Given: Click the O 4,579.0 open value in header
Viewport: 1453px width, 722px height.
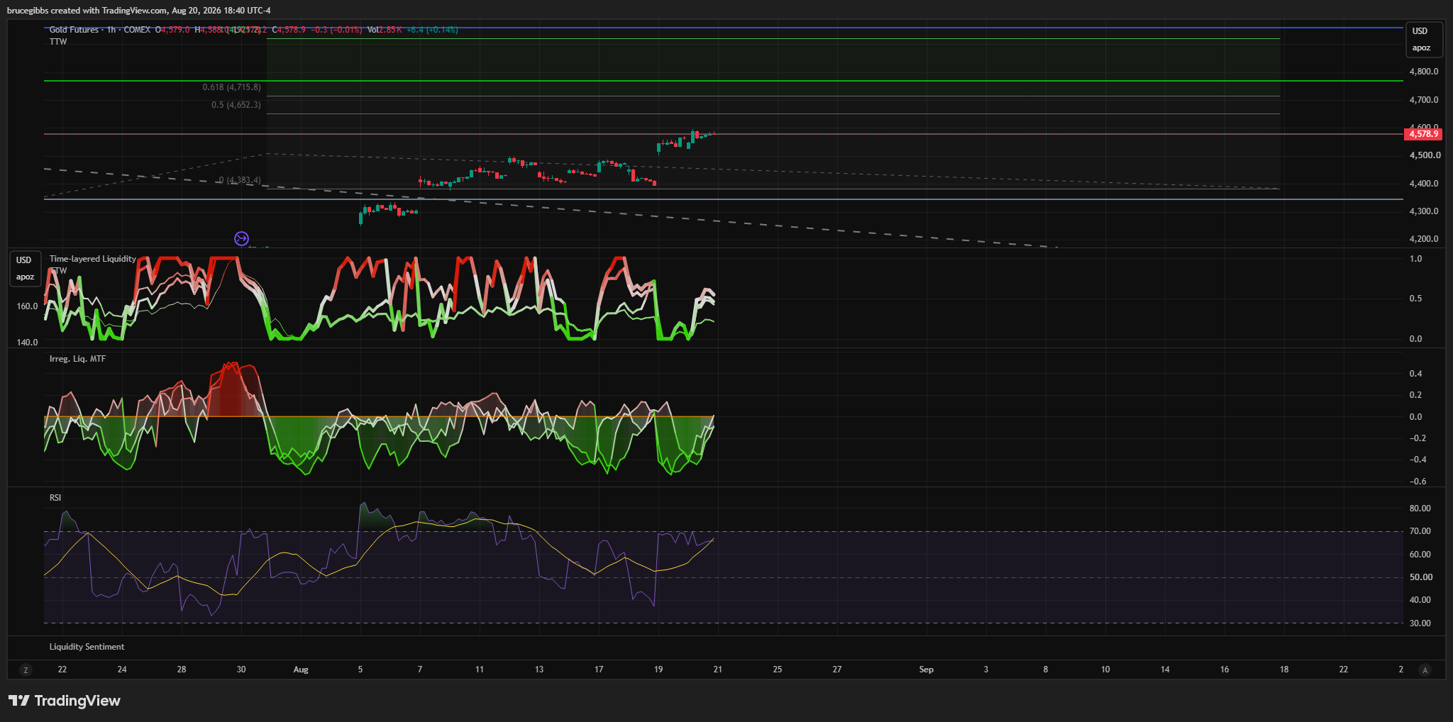Looking at the screenshot, I should point(172,30).
